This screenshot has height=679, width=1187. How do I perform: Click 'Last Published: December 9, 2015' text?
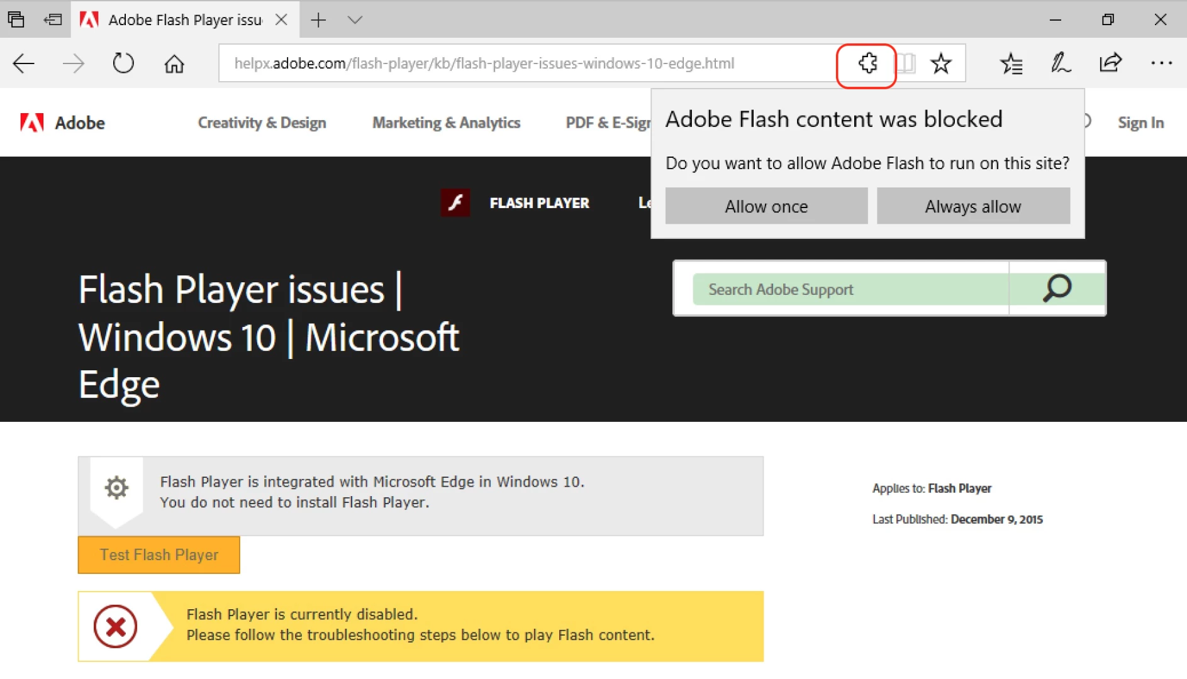click(957, 519)
